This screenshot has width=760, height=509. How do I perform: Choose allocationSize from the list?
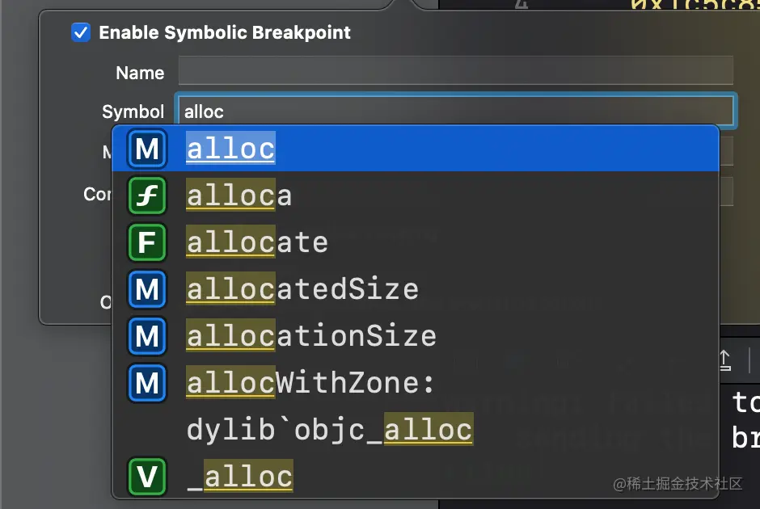point(416,337)
